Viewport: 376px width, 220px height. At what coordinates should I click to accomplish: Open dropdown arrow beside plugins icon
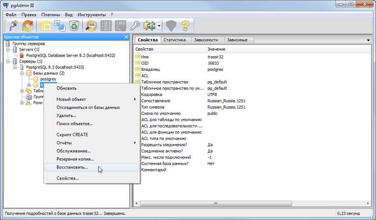[160, 25]
